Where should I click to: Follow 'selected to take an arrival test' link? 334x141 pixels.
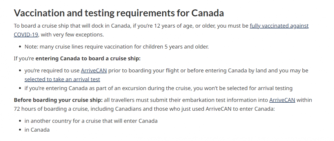coord(62,80)
